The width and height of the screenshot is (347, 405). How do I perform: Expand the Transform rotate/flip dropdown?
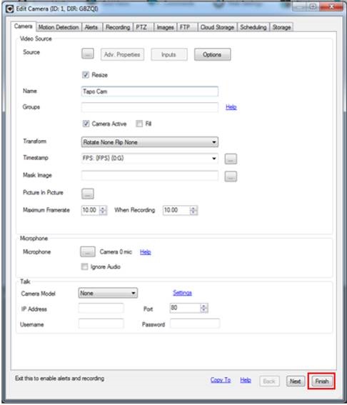150,142
